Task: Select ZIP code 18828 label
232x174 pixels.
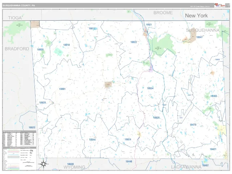Action: 42,103
